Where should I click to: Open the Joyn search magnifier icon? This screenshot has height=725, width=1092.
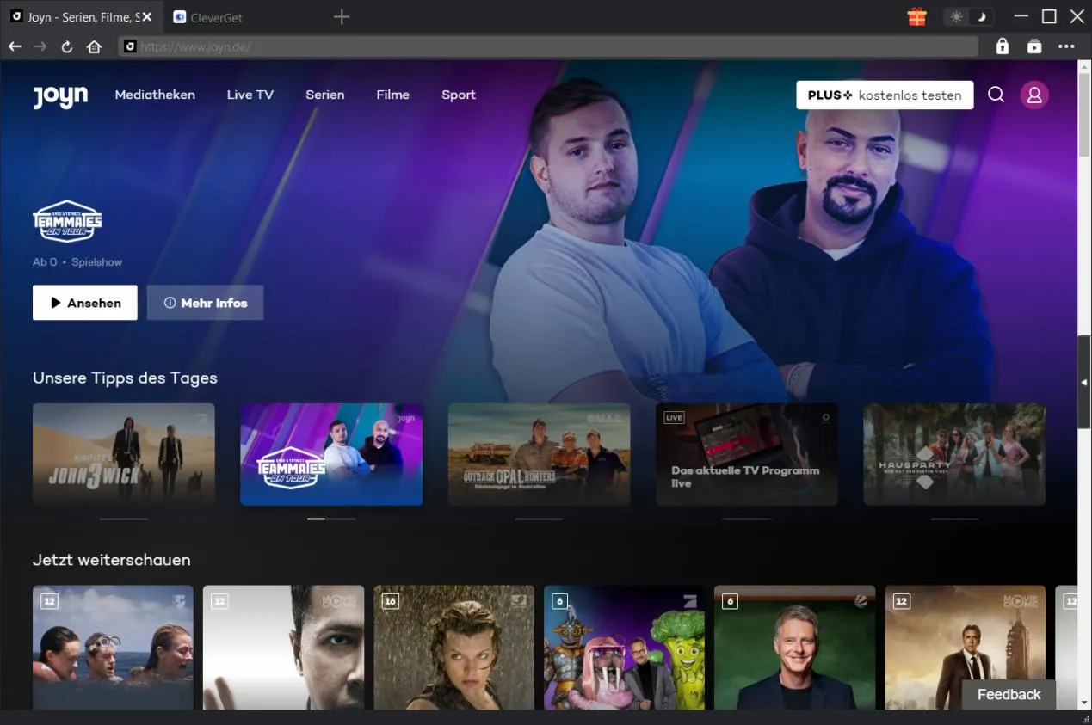coord(996,95)
